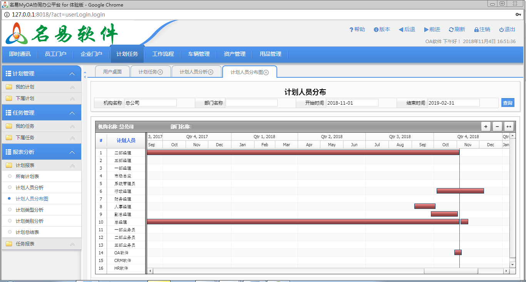
Task: Select 计划总结表 radio item
Action: click(10, 232)
